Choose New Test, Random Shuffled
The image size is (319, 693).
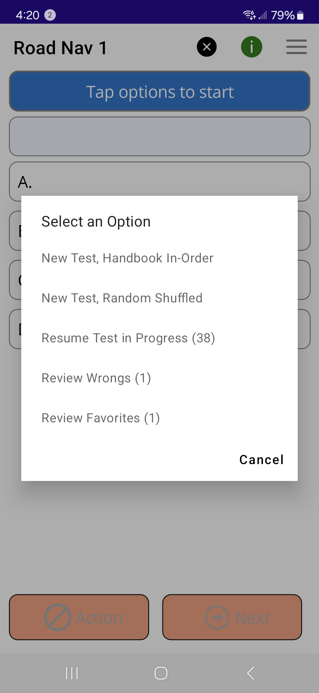point(122,298)
